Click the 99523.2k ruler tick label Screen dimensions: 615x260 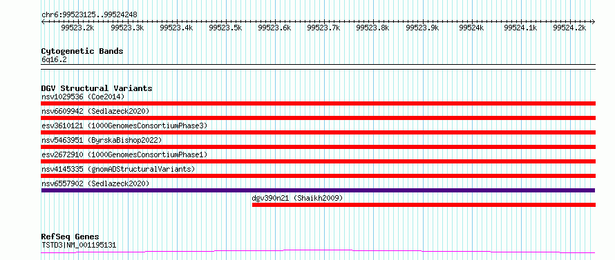point(77,28)
